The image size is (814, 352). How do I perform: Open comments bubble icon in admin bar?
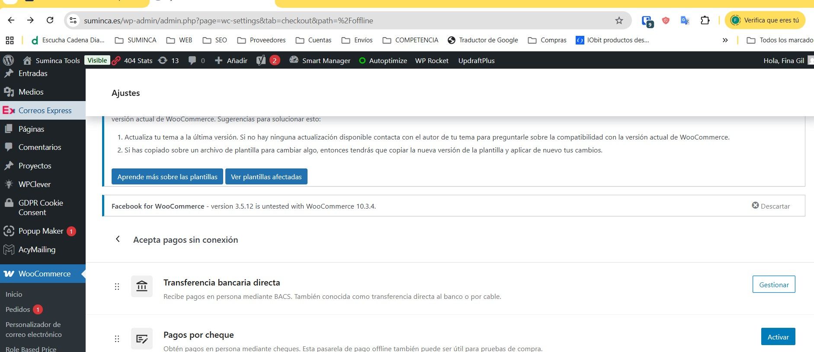click(192, 60)
